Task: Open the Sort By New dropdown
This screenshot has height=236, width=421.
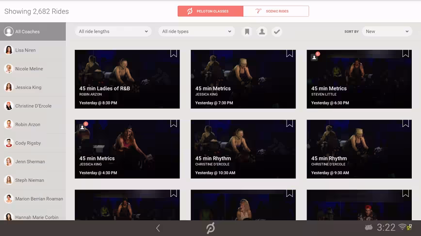Action: (x=387, y=31)
